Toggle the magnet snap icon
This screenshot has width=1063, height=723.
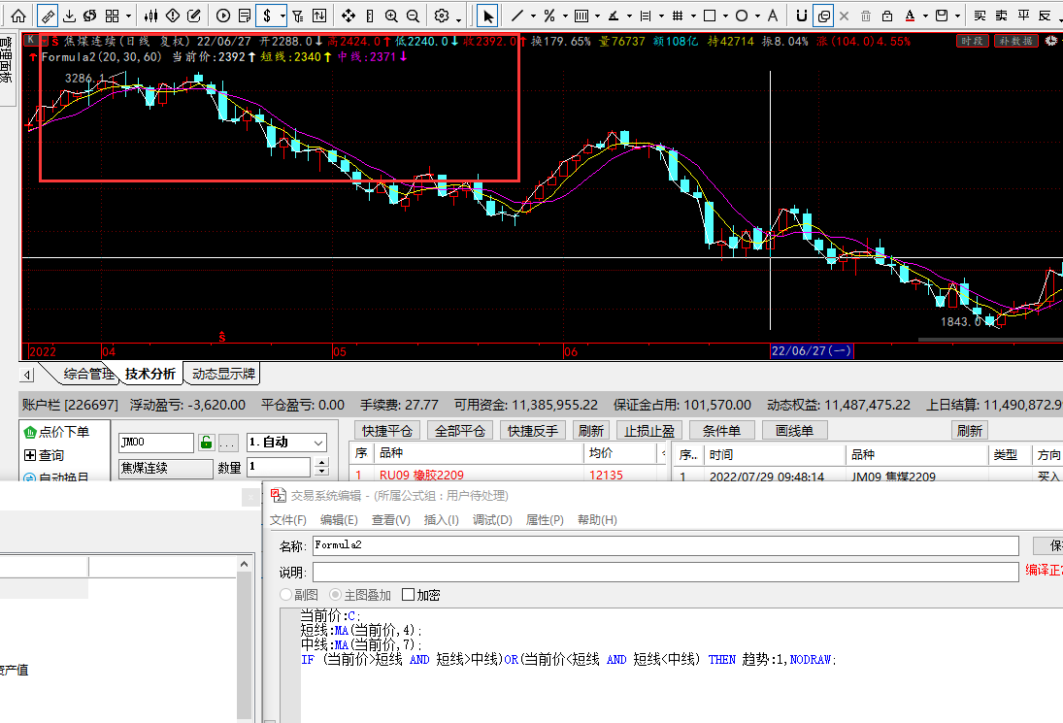(x=801, y=15)
